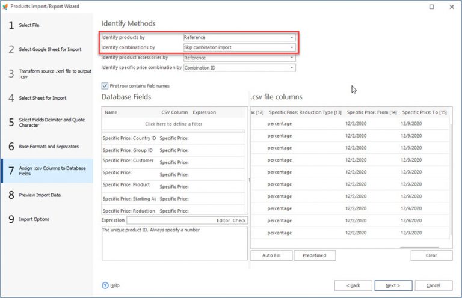Click the wizard window title icon
The width and height of the screenshot is (462, 298).
(5, 7)
